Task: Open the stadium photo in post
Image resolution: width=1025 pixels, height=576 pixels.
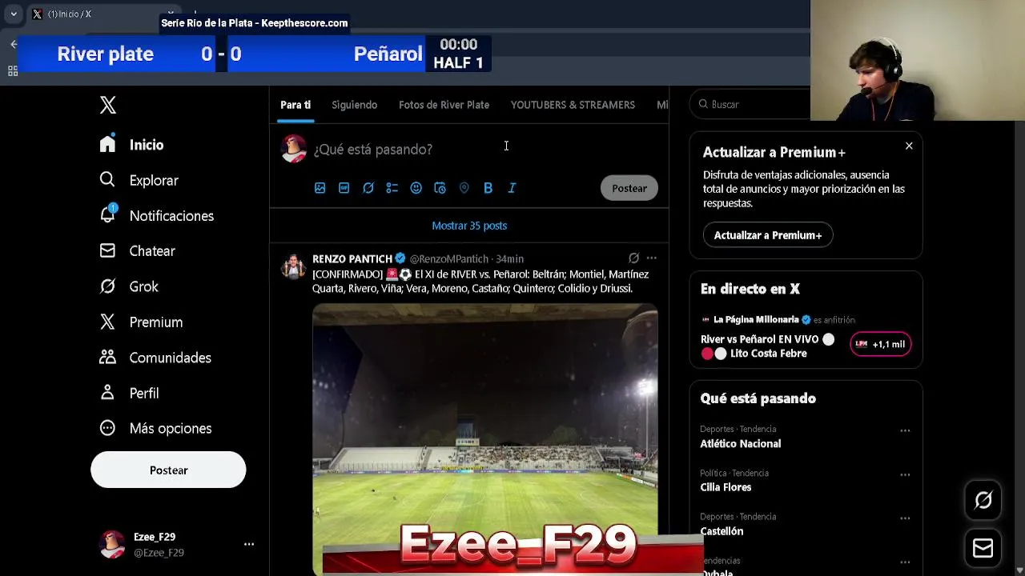Action: click(484, 438)
